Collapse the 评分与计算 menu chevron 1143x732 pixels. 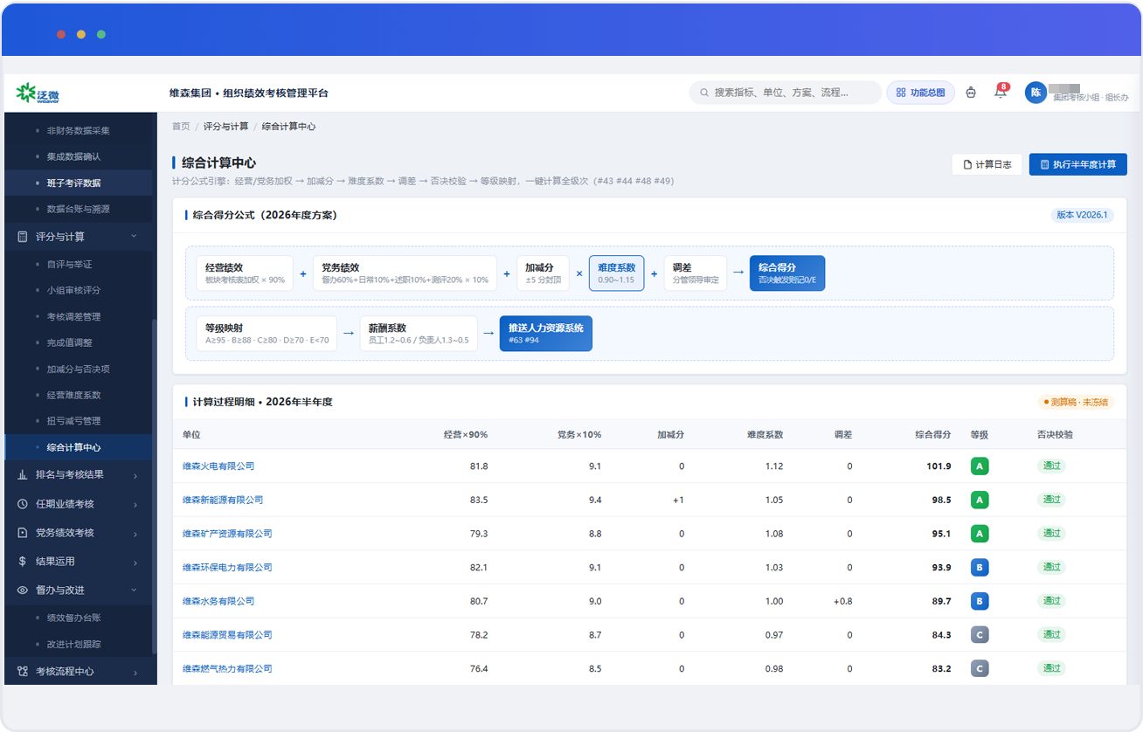[134, 237]
